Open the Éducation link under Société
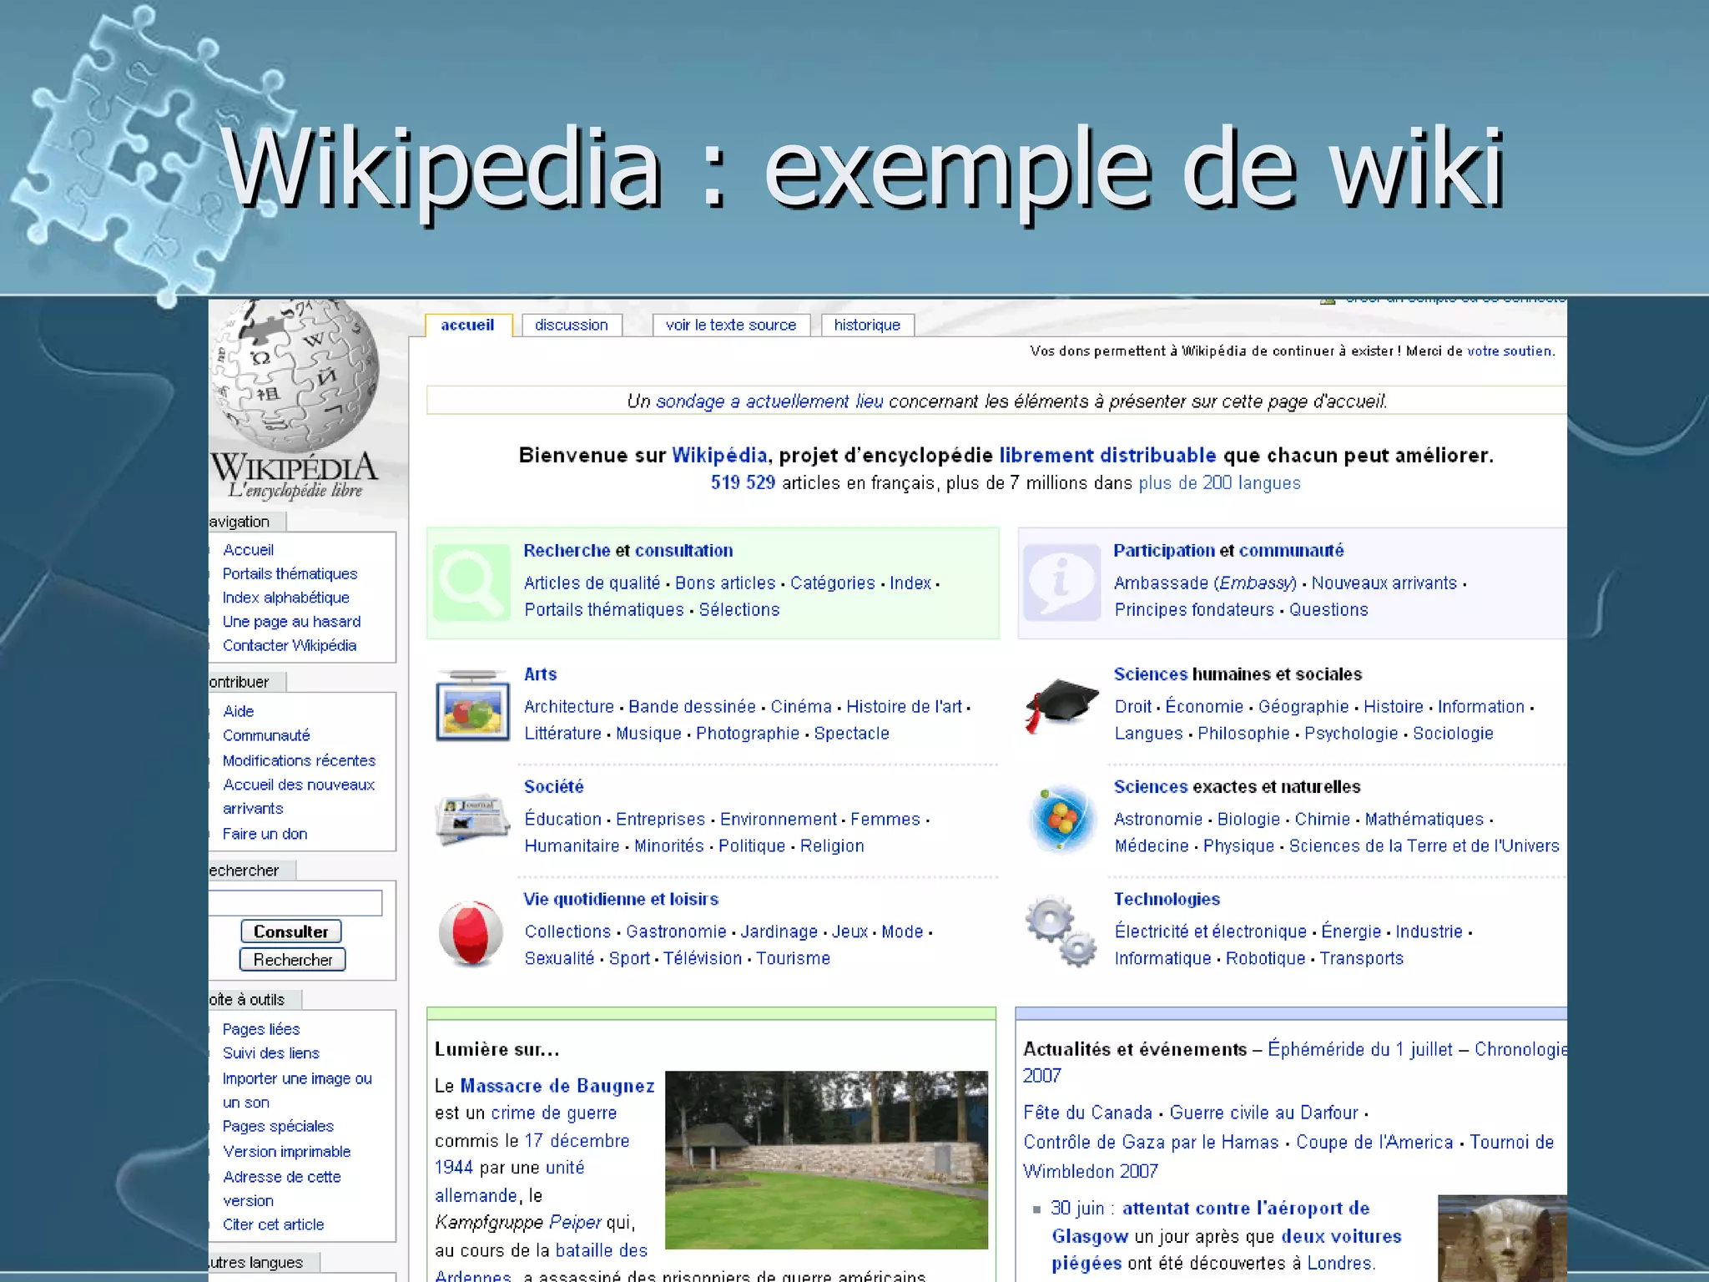The image size is (1709, 1282). [562, 819]
